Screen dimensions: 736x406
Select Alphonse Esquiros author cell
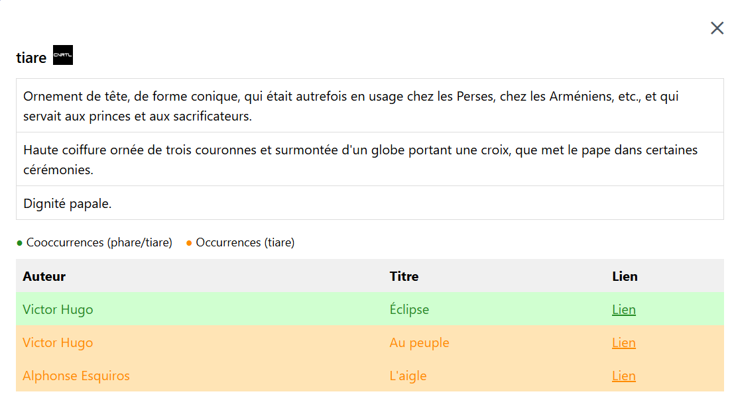click(x=76, y=376)
